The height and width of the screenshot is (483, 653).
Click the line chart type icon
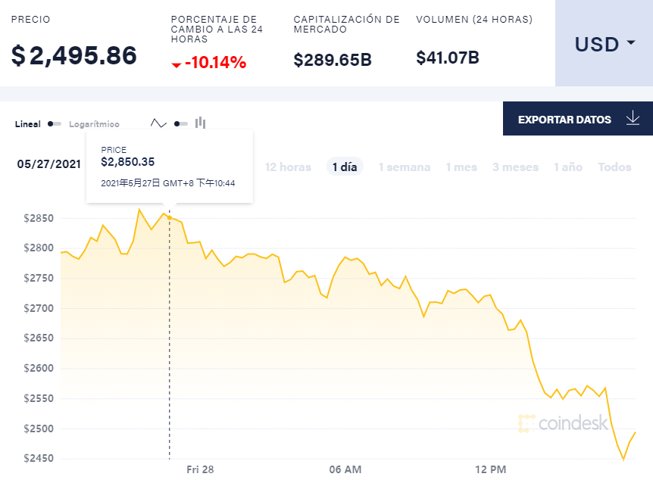coord(158,123)
